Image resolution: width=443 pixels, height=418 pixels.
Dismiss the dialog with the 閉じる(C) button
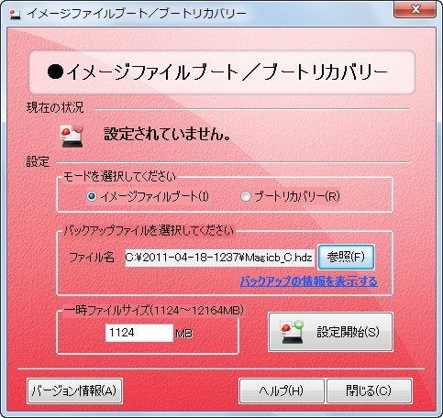point(370,390)
